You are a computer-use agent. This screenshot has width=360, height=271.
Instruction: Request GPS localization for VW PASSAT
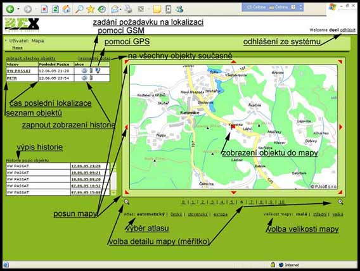(98, 71)
